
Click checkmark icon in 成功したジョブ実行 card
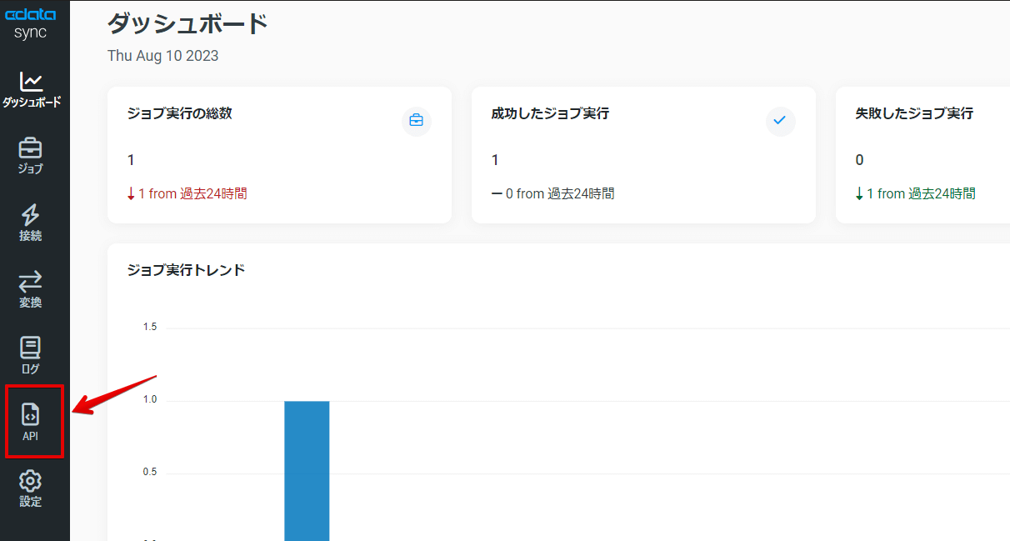(780, 121)
